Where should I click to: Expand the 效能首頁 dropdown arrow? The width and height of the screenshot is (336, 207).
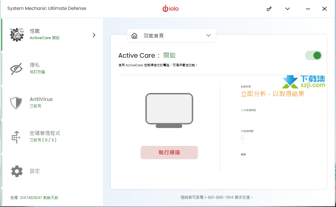pos(208,36)
